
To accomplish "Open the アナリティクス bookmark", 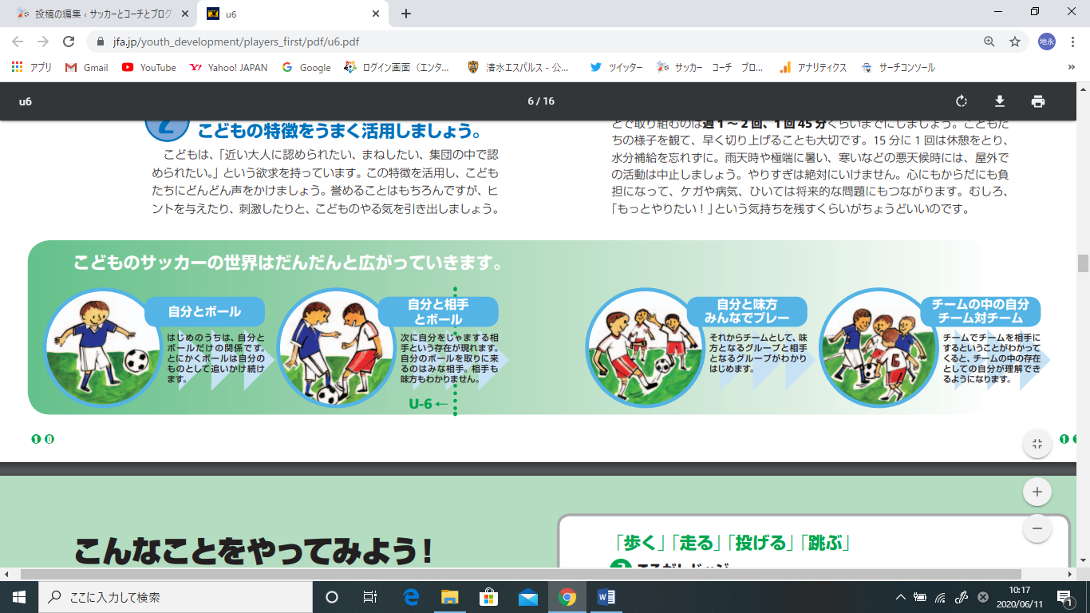I will point(813,68).
